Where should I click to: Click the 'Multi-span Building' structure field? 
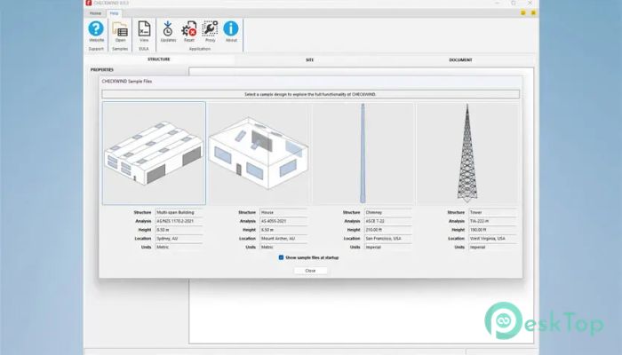click(x=179, y=212)
